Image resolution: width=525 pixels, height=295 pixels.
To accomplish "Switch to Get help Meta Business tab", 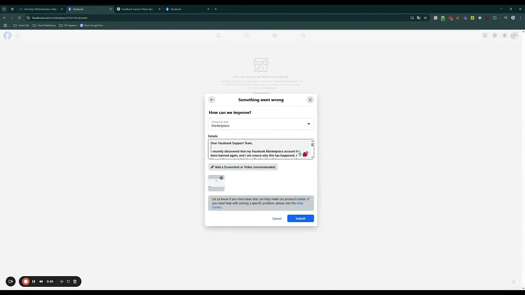I will (40, 9).
